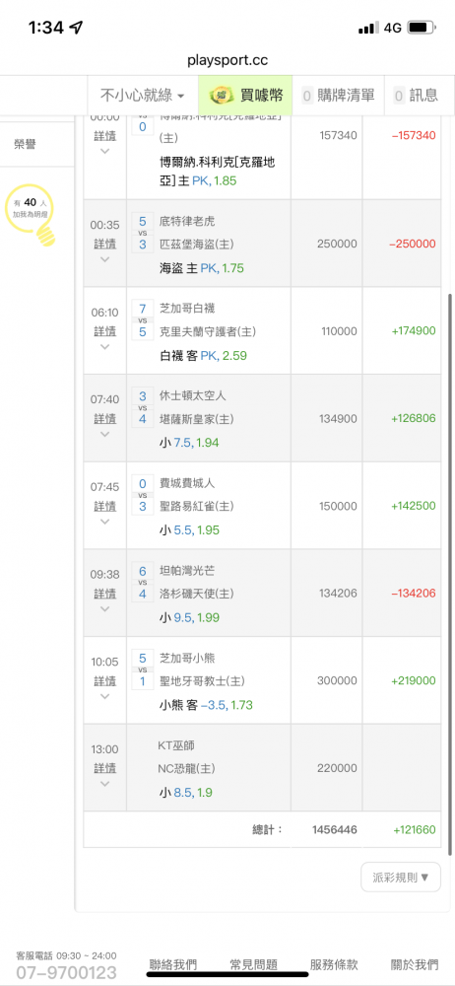Tap the playsport.cc address bar
The height and width of the screenshot is (986, 455).
coord(227,60)
